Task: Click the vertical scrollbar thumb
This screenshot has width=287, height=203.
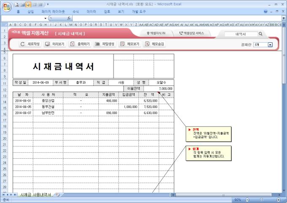Action: (284, 55)
